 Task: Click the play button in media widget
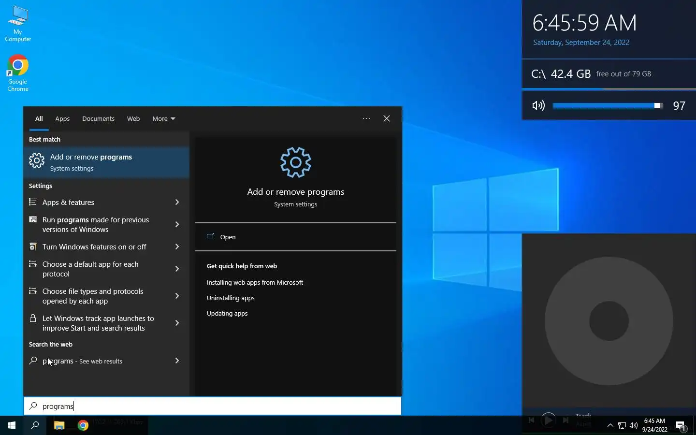[548, 420]
